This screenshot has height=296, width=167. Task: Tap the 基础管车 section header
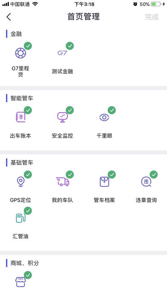(x=22, y=162)
